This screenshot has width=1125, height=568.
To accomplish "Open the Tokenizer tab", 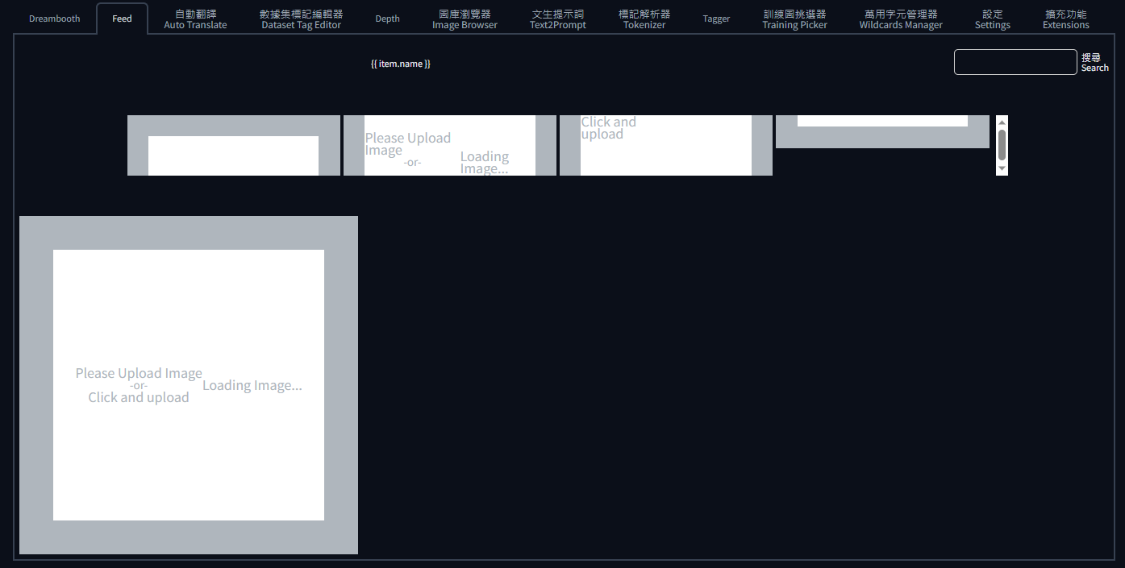I will 644,18.
